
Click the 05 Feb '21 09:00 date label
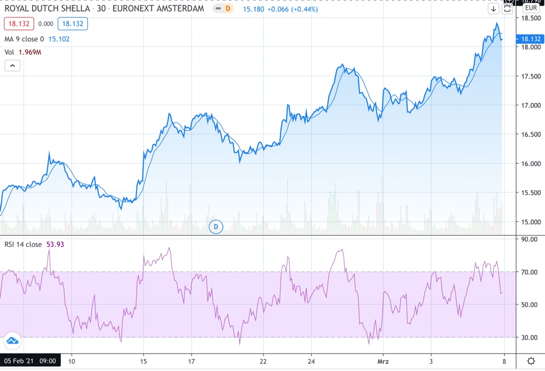click(x=30, y=361)
